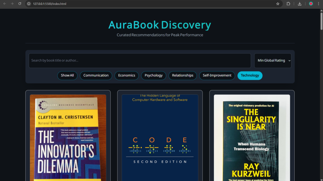Open the browser three-dot menu
Image resolution: width=323 pixels, height=181 pixels.
coord(319,4)
